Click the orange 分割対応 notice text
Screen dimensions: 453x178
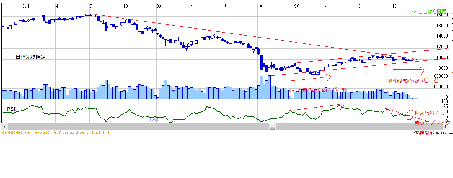point(56,133)
